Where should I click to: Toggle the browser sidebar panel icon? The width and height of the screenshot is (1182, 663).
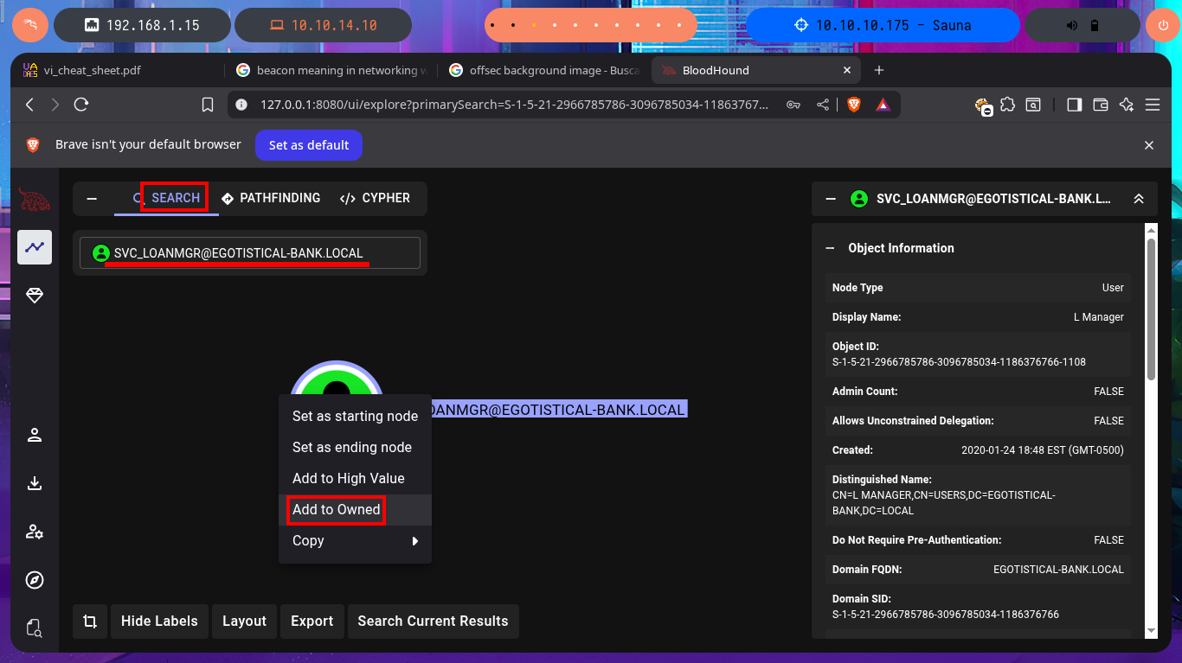[x=1074, y=105]
